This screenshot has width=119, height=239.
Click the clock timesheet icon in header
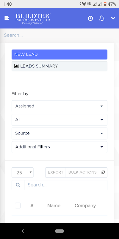pos(90,18)
